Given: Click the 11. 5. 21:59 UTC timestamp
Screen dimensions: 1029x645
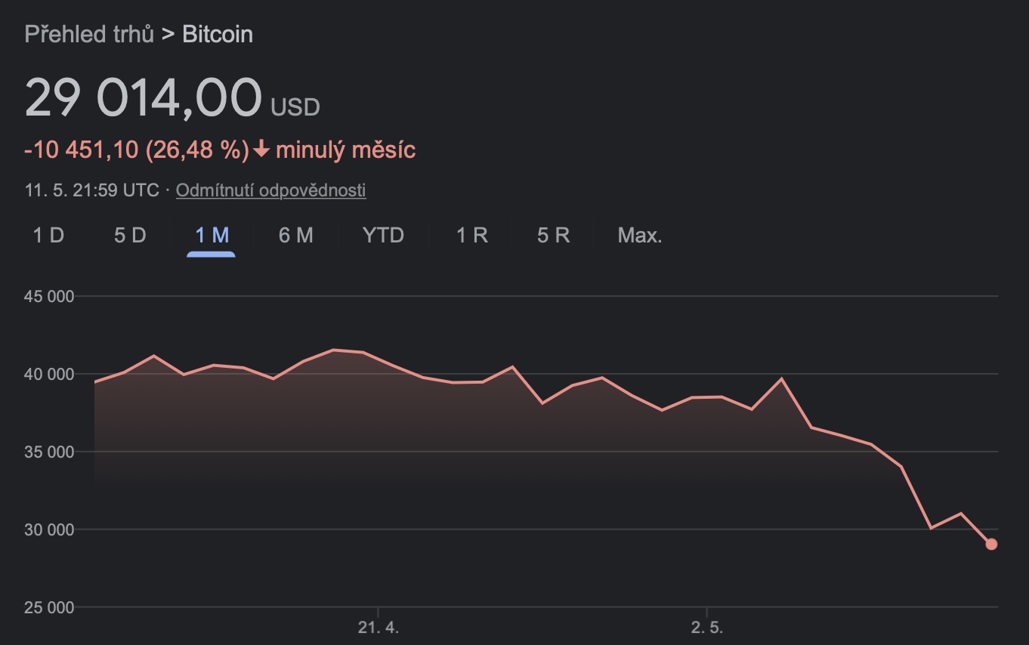Looking at the screenshot, I should click(92, 190).
